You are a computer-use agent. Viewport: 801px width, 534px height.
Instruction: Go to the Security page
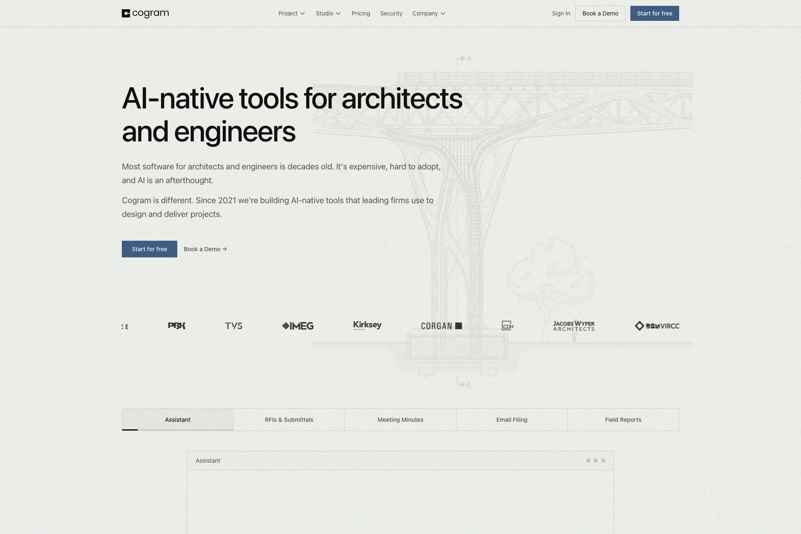(x=391, y=13)
